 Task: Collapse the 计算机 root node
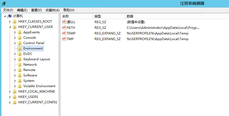coord(5,16)
